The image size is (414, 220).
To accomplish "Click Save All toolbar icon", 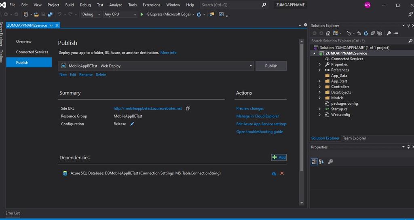I will click(50, 14).
